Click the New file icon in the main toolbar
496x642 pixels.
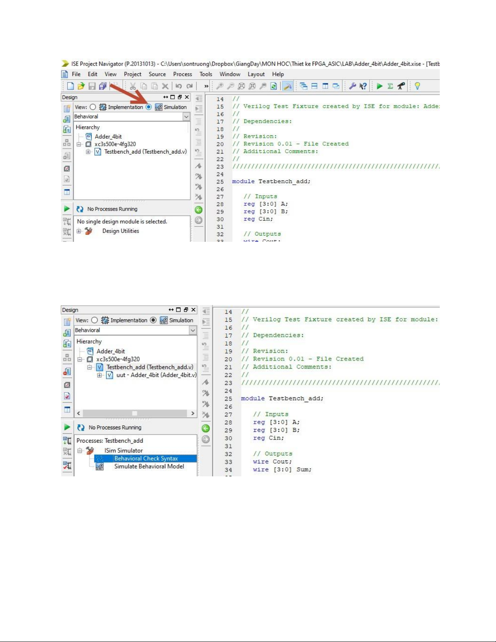pyautogui.click(x=70, y=86)
